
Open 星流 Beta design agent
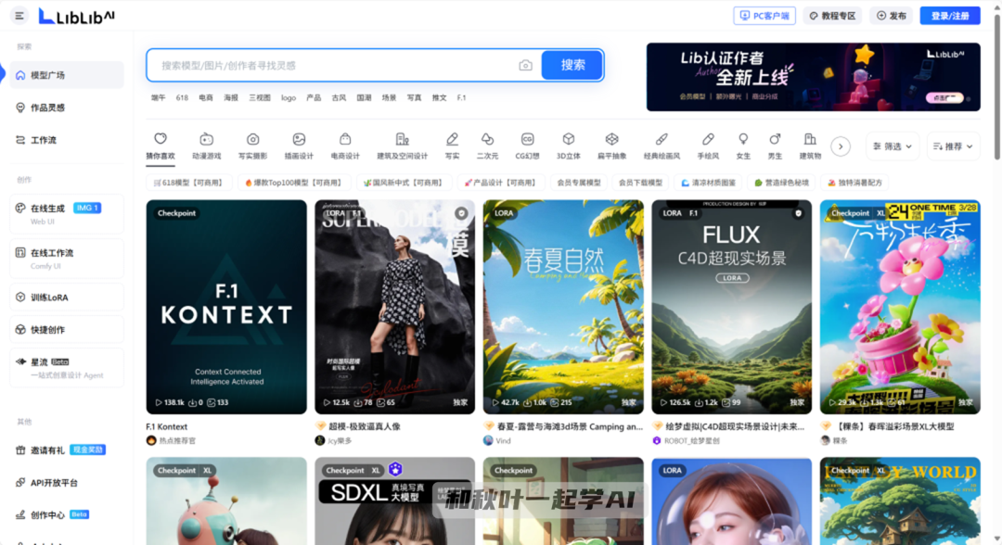67,368
